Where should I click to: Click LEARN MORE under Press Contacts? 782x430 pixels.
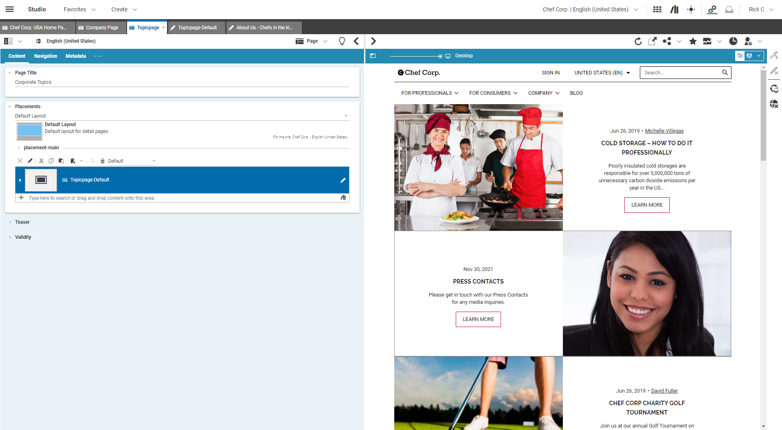click(x=478, y=319)
